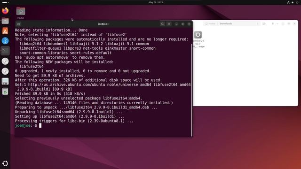Open the Help icon in the dock

click(5, 41)
